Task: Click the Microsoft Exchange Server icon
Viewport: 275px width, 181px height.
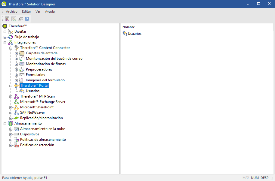Action: pyautogui.click(x=16, y=102)
